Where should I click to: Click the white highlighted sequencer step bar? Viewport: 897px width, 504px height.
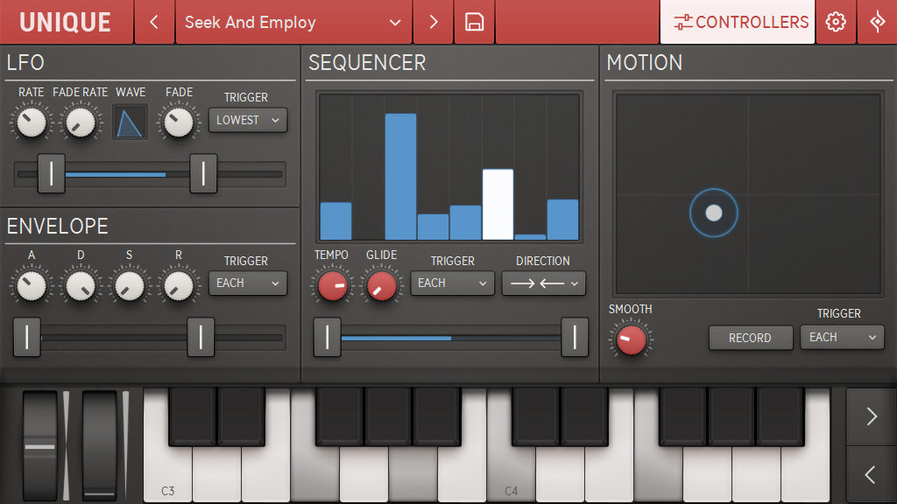[499, 203]
